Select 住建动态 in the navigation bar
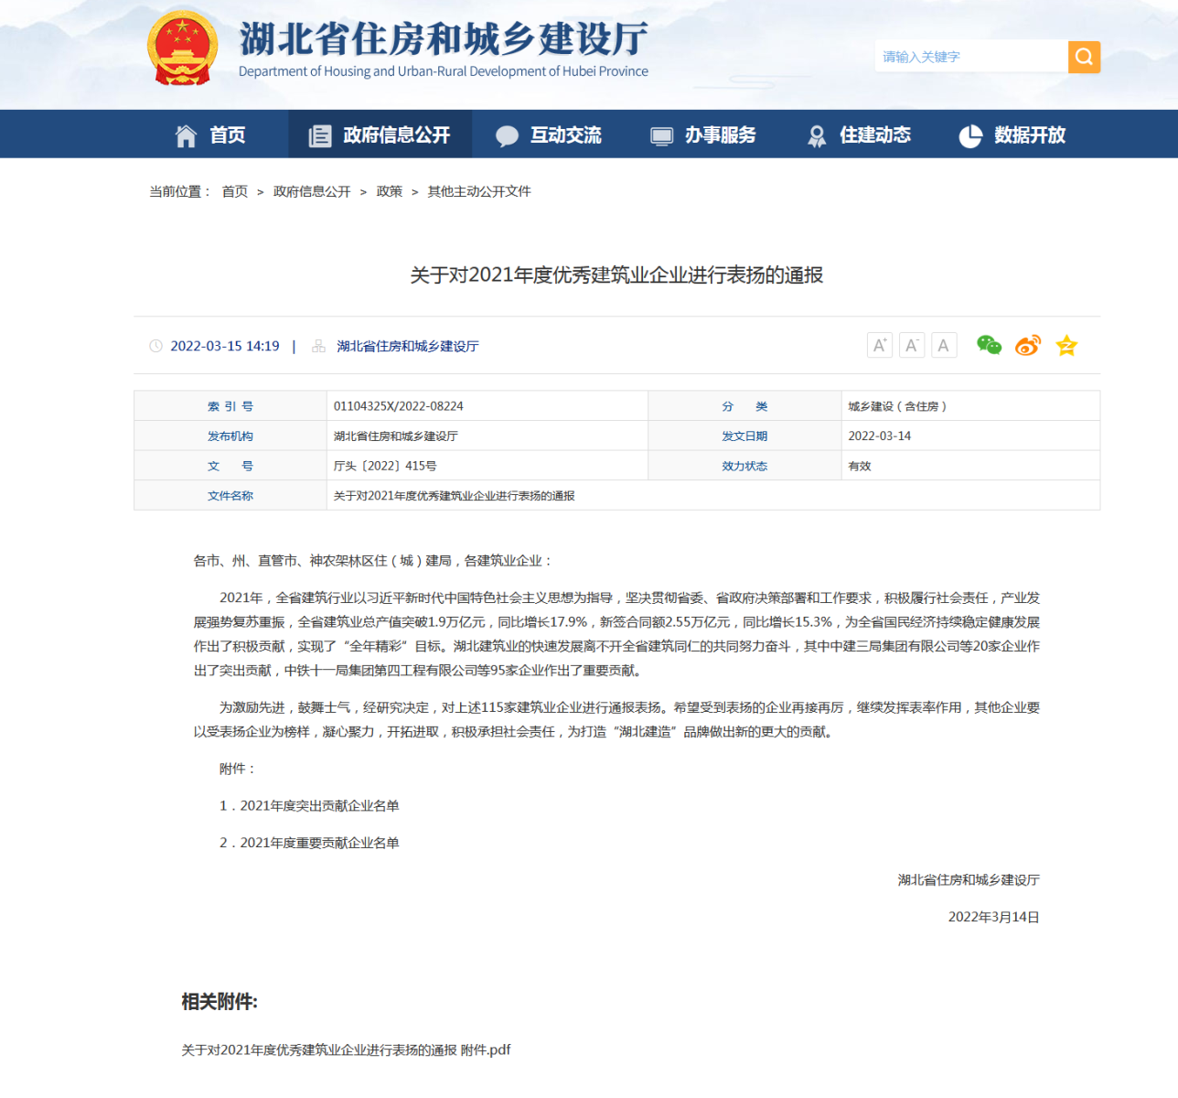 click(859, 135)
